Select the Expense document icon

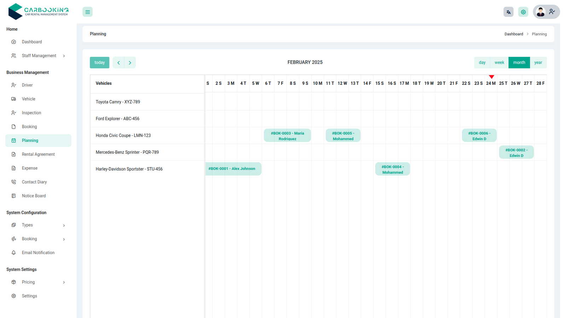14,168
